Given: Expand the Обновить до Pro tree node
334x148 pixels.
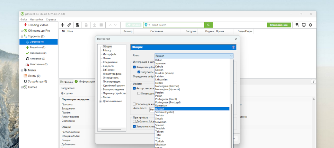Looking at the screenshot, I should tap(22, 31).
